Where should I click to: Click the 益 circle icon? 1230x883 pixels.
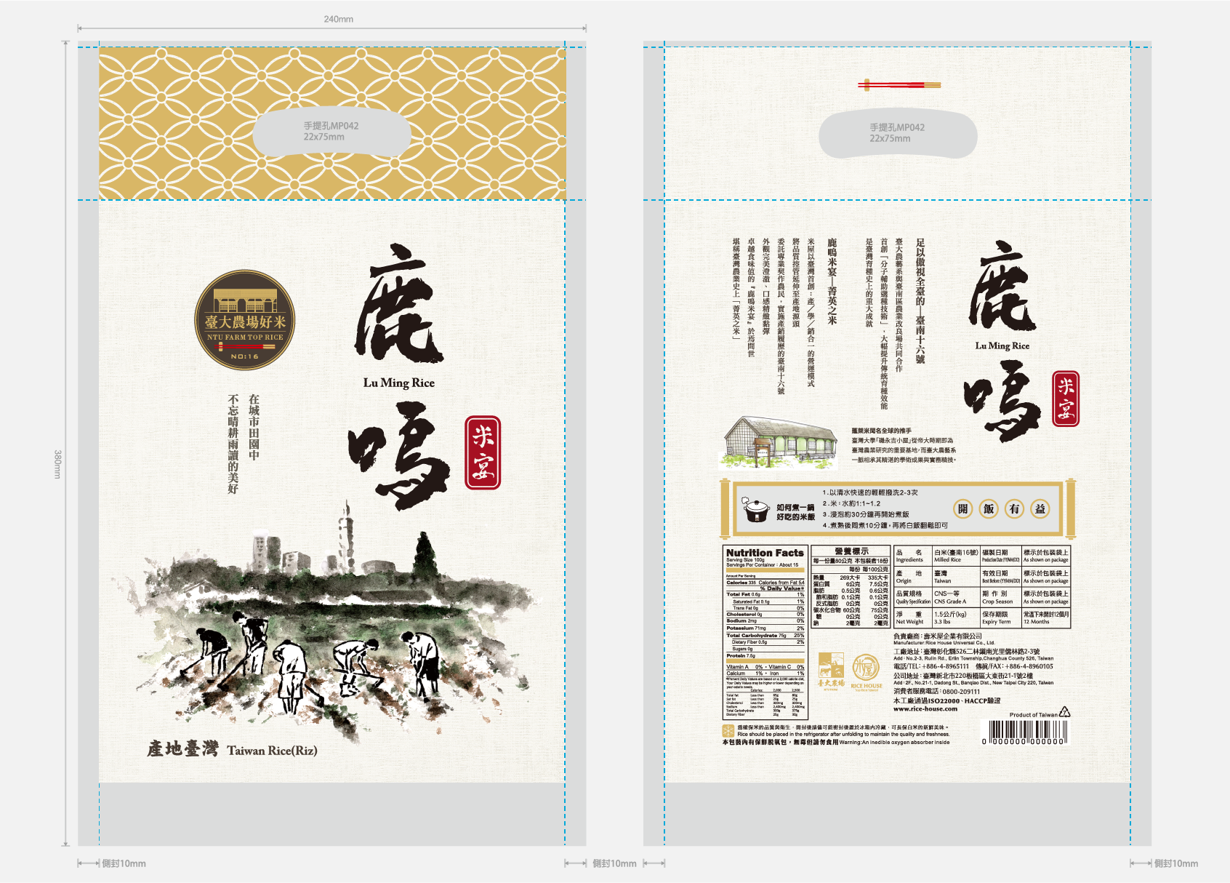click(x=1040, y=508)
